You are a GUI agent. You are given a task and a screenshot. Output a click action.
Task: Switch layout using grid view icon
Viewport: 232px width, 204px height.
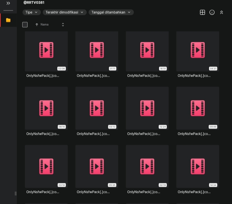coord(202,12)
